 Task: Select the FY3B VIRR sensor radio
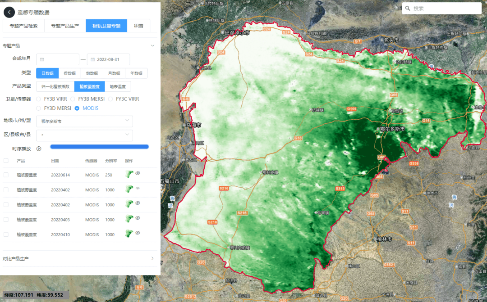38,99
